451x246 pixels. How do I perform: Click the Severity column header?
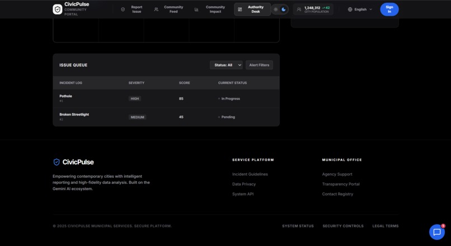coord(137,83)
